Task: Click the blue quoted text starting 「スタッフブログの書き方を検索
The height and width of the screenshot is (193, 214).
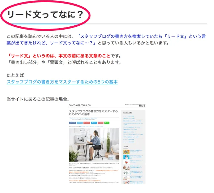Action: [x=106, y=40]
